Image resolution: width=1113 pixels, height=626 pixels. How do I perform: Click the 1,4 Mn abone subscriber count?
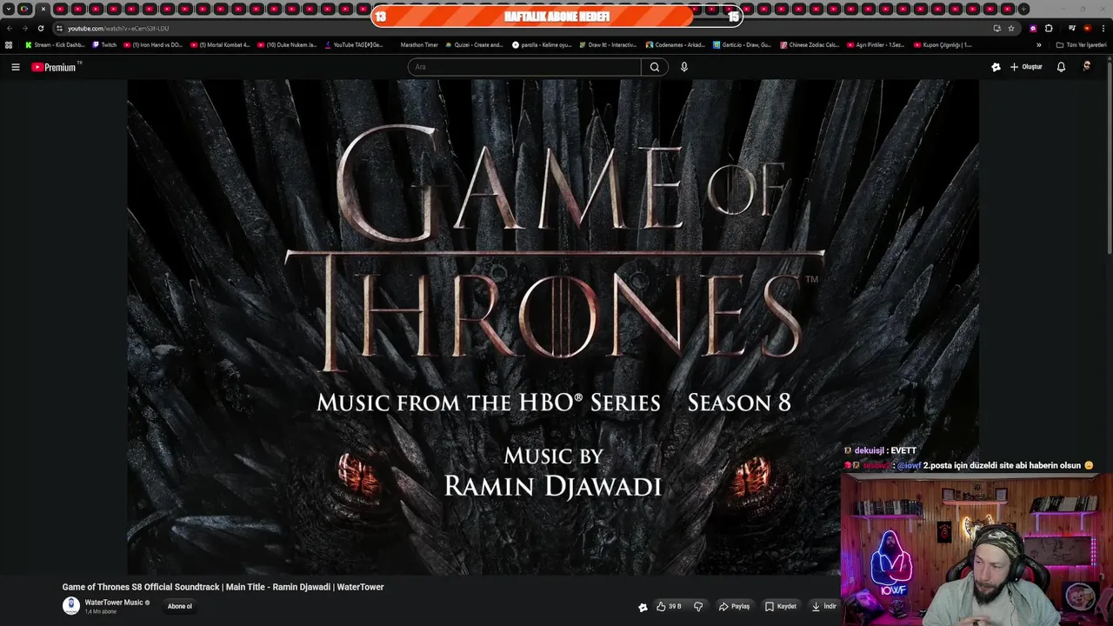100,612
